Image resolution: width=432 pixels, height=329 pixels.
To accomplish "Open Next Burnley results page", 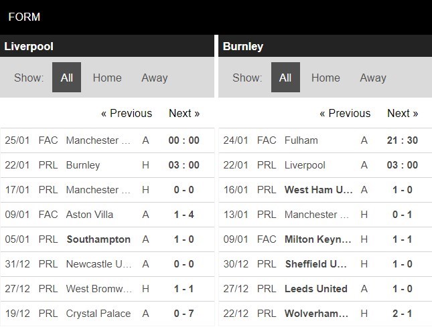I will pyautogui.click(x=403, y=113).
